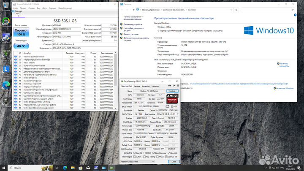The height and width of the screenshot is (171, 304).
Task: Click the chevron after Система и безопасность breadcrumb
Action: click(186, 10)
